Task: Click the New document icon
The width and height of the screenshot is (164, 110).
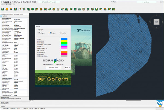Action: point(1,2)
